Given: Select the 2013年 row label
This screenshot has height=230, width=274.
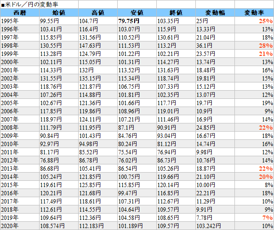Looking at the screenshot, I should [10, 169].
